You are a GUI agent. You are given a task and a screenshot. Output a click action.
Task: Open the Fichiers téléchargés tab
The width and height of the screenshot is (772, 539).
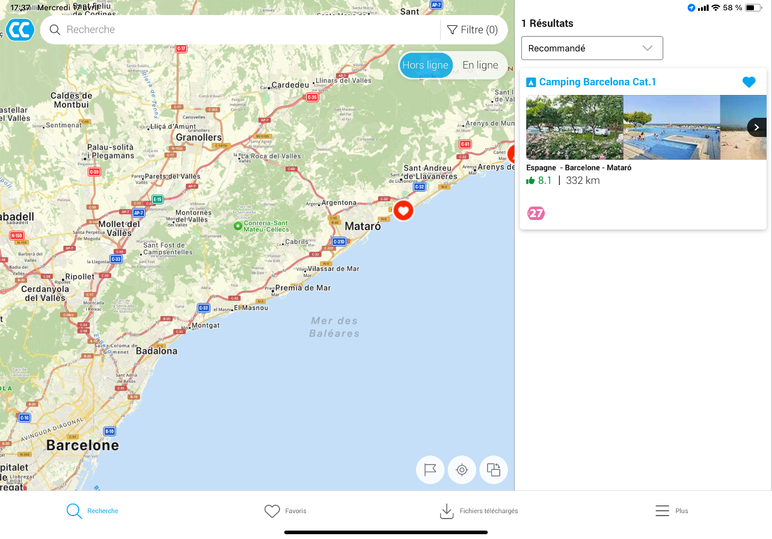(479, 511)
